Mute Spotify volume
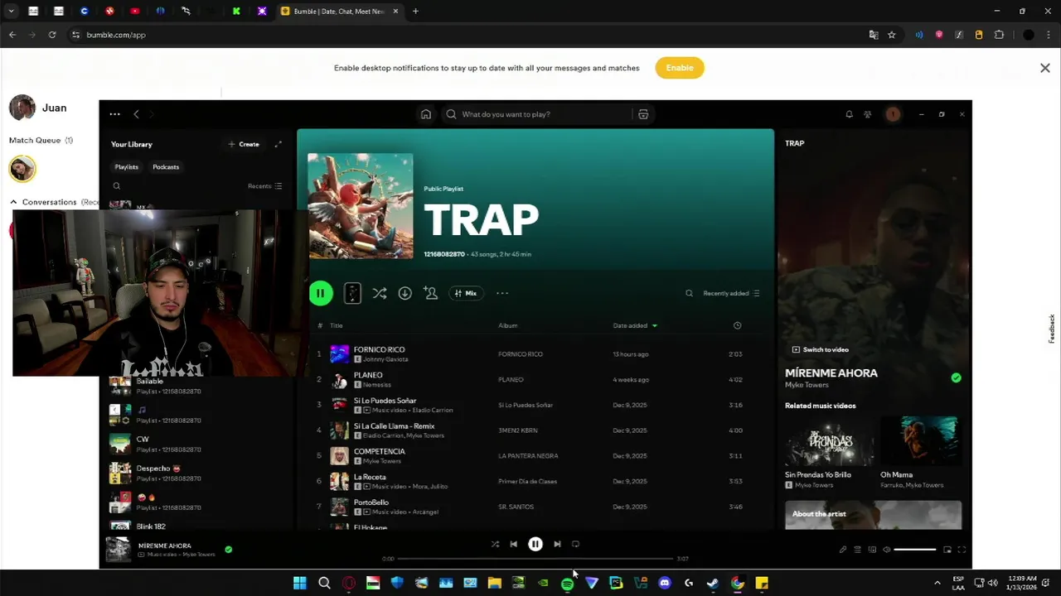1061x596 pixels. pos(886,550)
